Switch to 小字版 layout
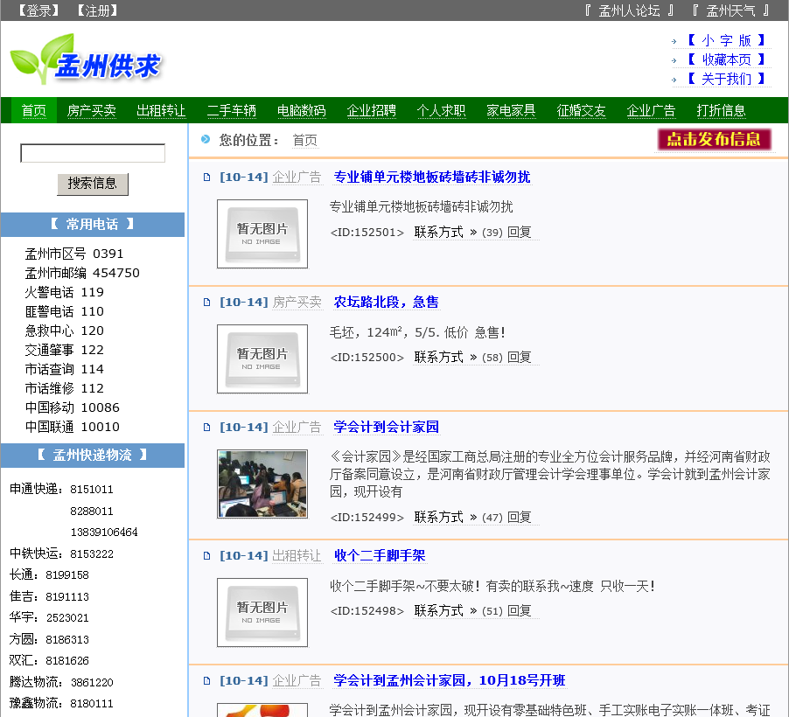Image resolution: width=789 pixels, height=717 pixels. tap(726, 40)
